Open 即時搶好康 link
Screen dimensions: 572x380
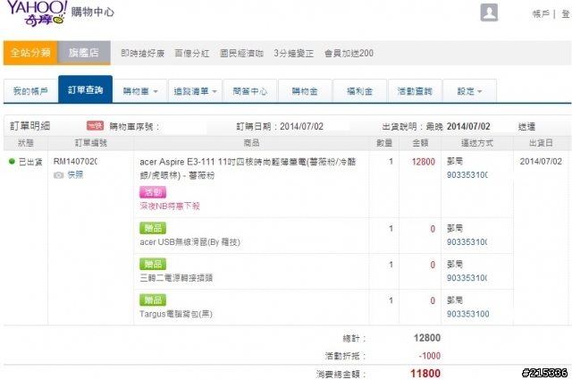tap(143, 54)
